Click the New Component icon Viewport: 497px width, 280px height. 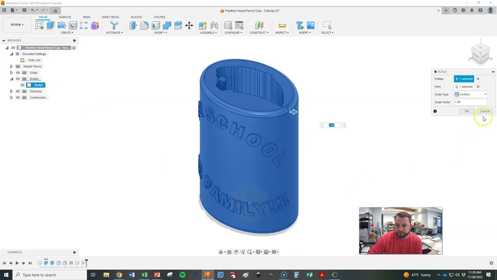point(203,26)
